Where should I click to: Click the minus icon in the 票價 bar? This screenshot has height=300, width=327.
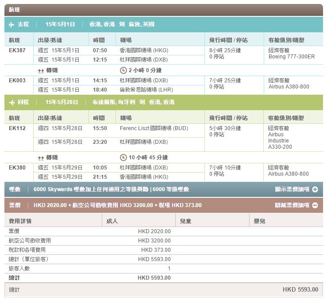point(315,205)
